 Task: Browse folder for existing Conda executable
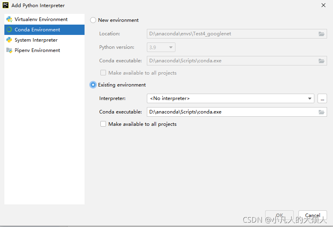coord(321,112)
